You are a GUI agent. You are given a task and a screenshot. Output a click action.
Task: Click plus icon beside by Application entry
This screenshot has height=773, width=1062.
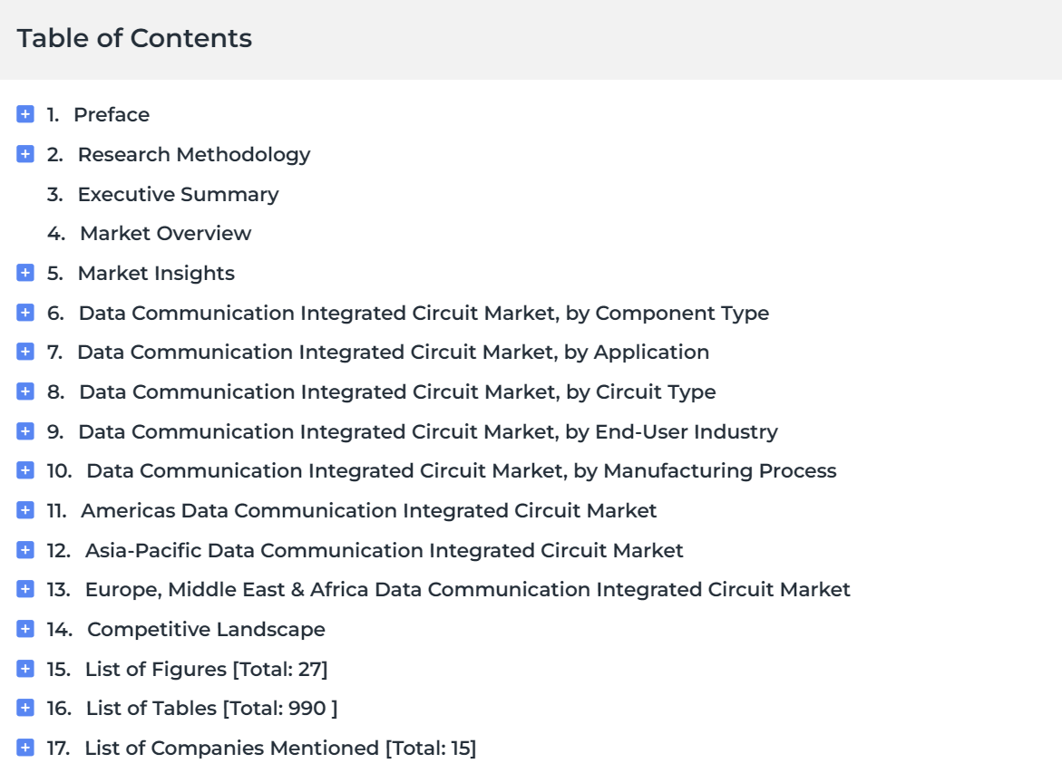point(25,352)
